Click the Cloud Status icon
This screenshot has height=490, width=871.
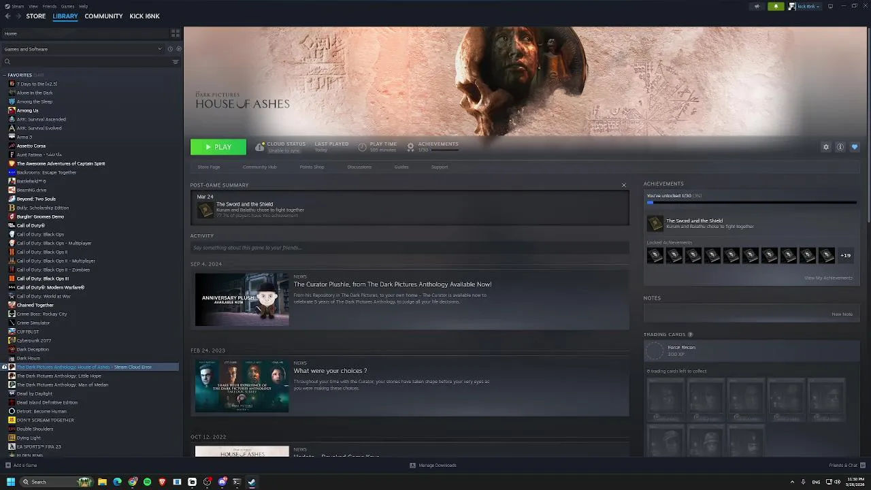(259, 147)
